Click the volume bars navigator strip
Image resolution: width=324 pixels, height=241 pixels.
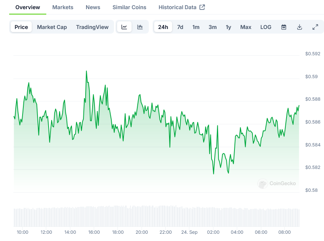156,217
